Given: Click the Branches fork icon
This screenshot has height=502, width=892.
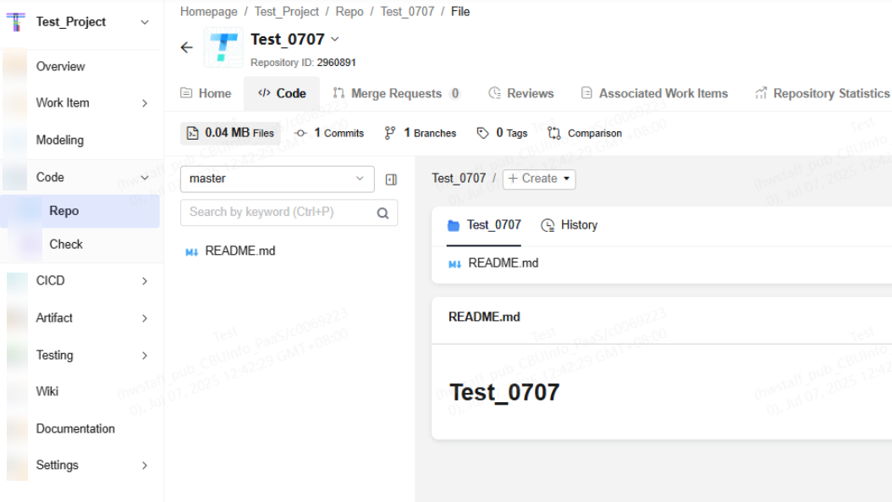Looking at the screenshot, I should [389, 133].
